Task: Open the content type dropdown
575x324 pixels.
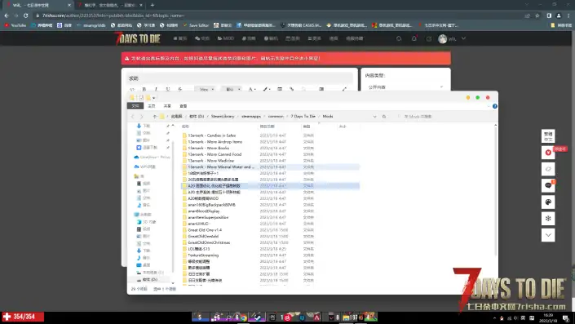Action: tap(405, 87)
